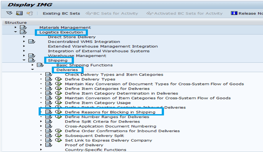Execute Set Link to Express Delivery Company
Viewport: 263px width, 152px height.
click(58, 140)
